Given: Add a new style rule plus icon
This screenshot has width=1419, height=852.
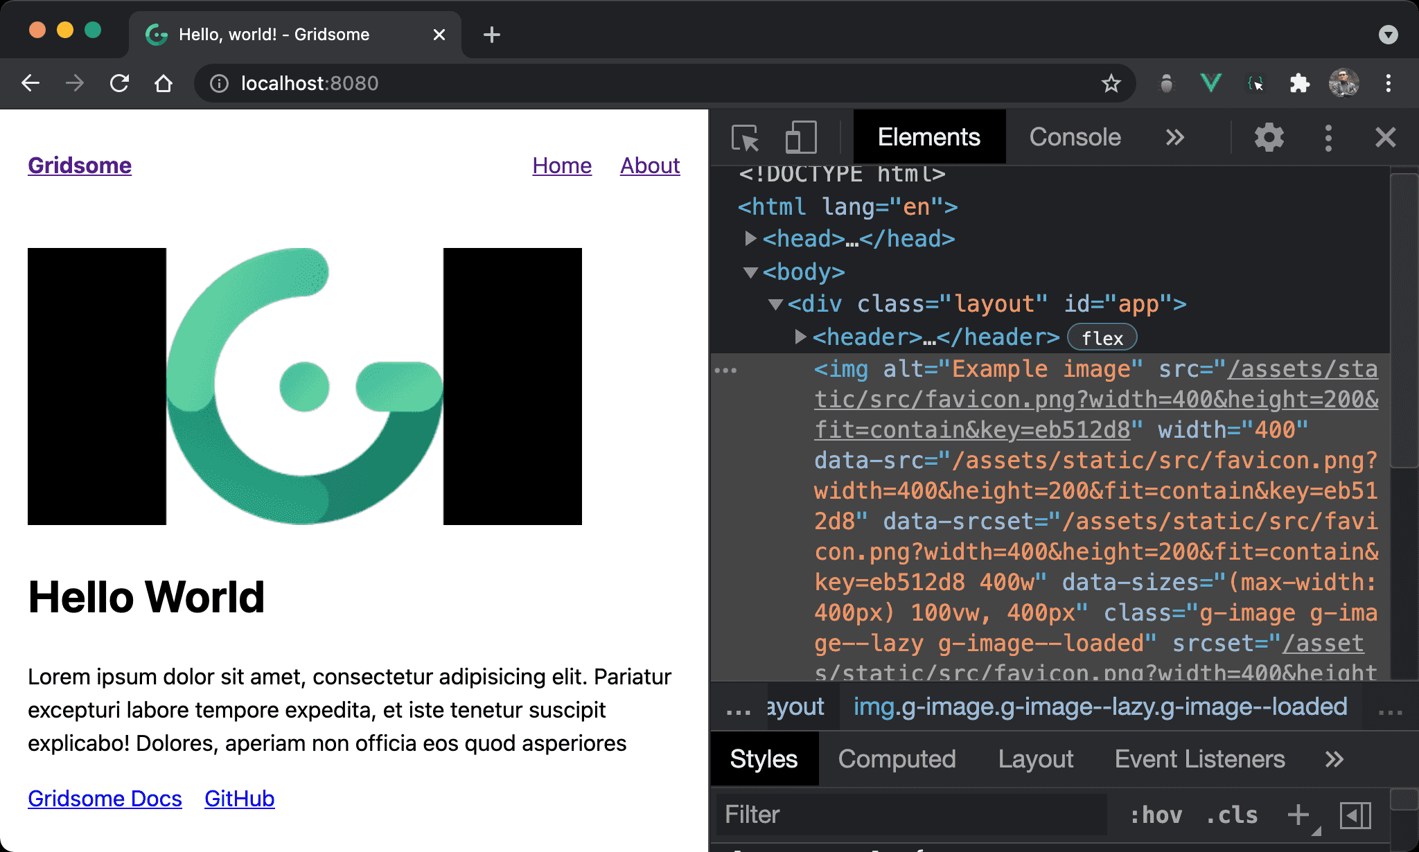Looking at the screenshot, I should [1298, 815].
